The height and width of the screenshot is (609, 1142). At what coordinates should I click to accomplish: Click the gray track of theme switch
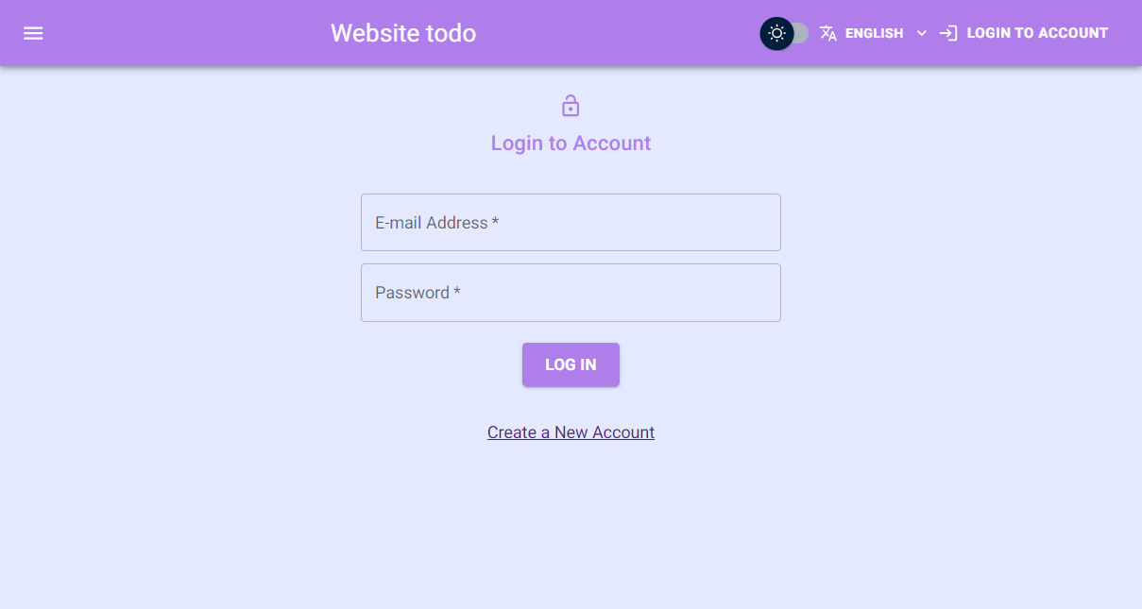coord(801,34)
